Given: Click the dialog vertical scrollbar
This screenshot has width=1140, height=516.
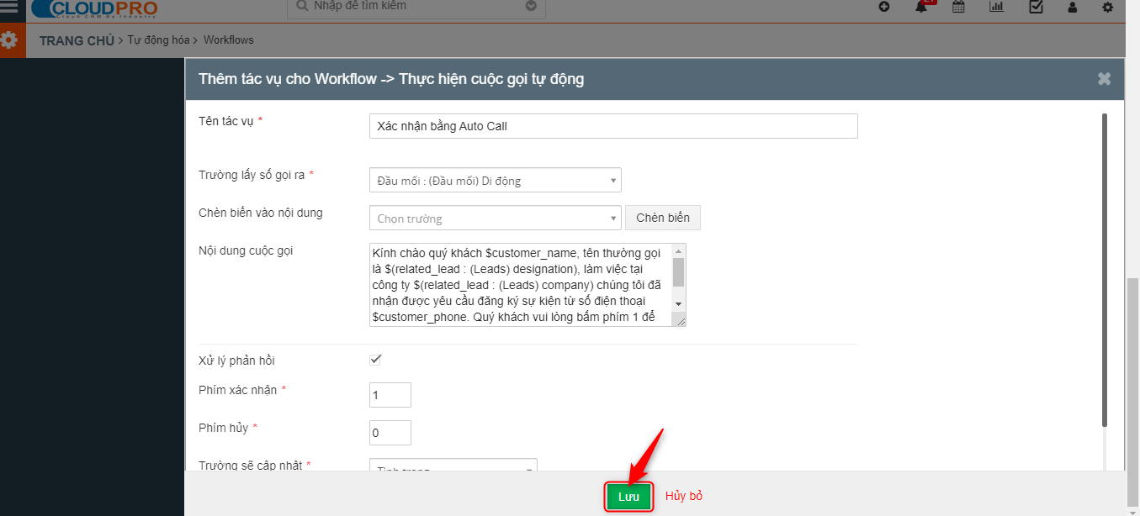Looking at the screenshot, I should [x=1105, y=269].
